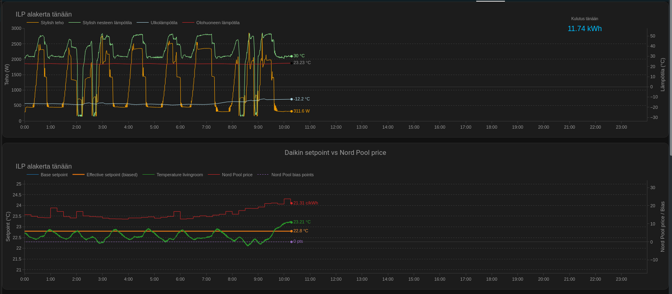The height and width of the screenshot is (294, 672).
Task: Select the 30 °C fluid temperature marker
Action: [291, 56]
